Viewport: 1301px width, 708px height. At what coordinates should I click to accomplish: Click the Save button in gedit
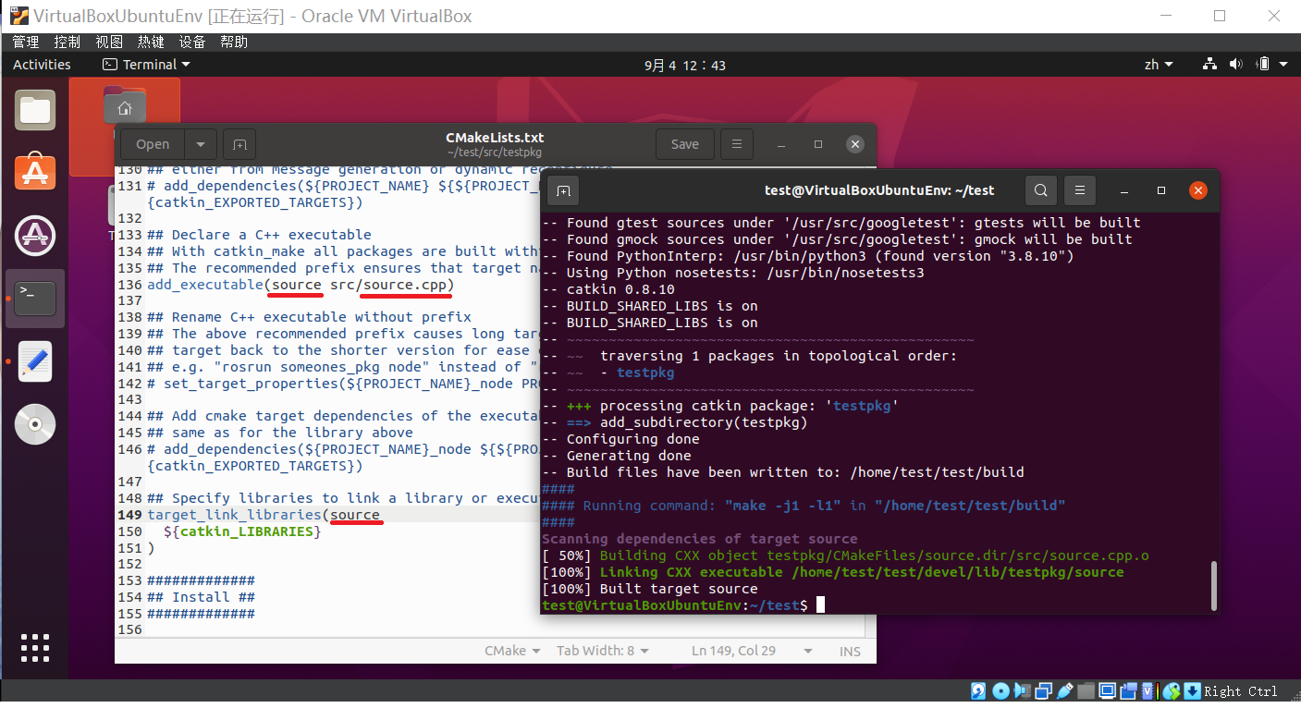tap(684, 144)
